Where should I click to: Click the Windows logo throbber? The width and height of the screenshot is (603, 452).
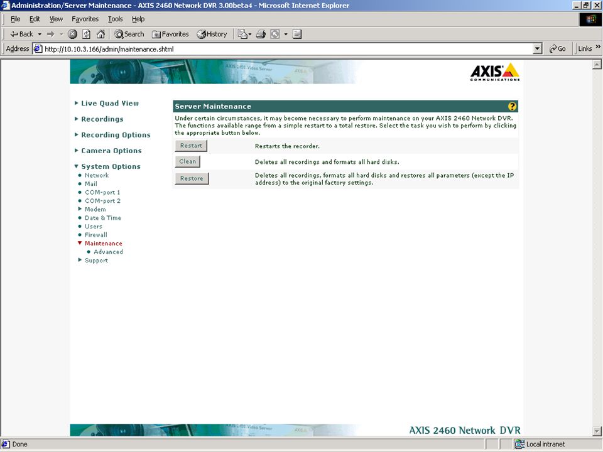click(590, 19)
